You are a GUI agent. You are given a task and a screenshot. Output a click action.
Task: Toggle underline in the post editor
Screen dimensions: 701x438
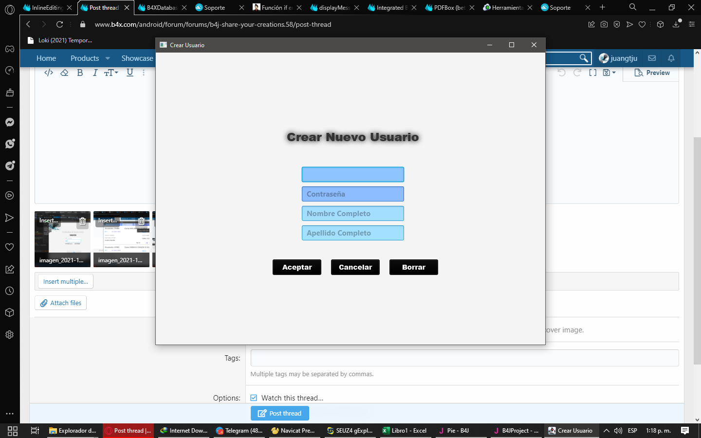pos(130,73)
